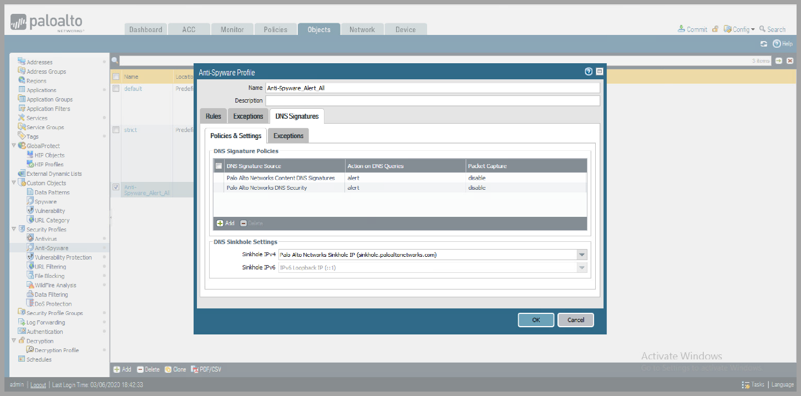Viewport: 801px width, 396px height.
Task: Clear the filter with the red X icon
Action: coord(790,60)
